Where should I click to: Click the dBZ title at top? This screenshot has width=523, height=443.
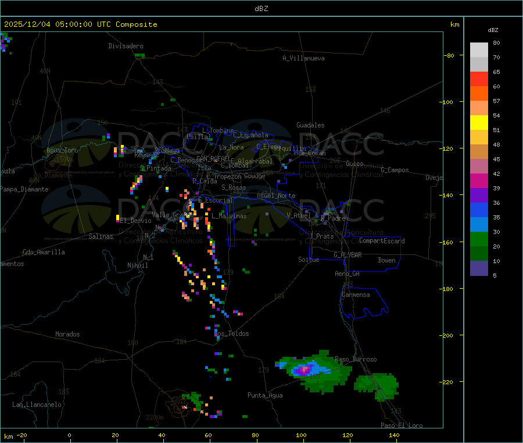[x=261, y=8]
